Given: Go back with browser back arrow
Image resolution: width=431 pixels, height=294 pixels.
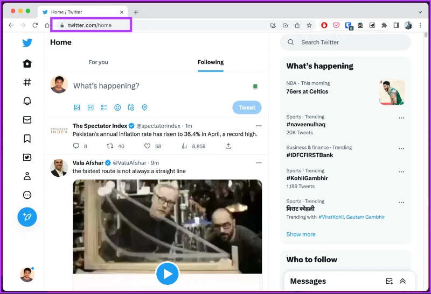Looking at the screenshot, I should tap(11, 25).
